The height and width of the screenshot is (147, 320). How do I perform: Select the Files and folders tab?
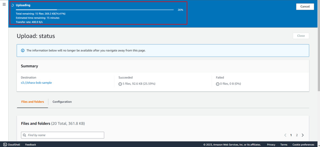pyautogui.click(x=32, y=102)
